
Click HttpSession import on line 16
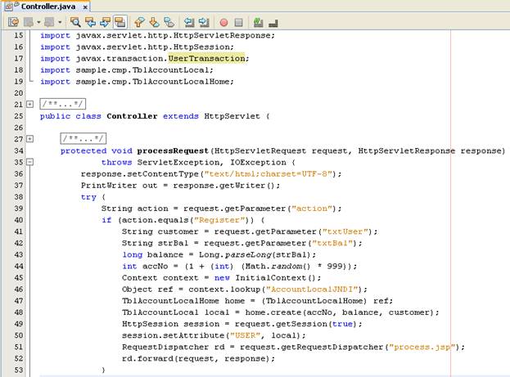point(201,47)
